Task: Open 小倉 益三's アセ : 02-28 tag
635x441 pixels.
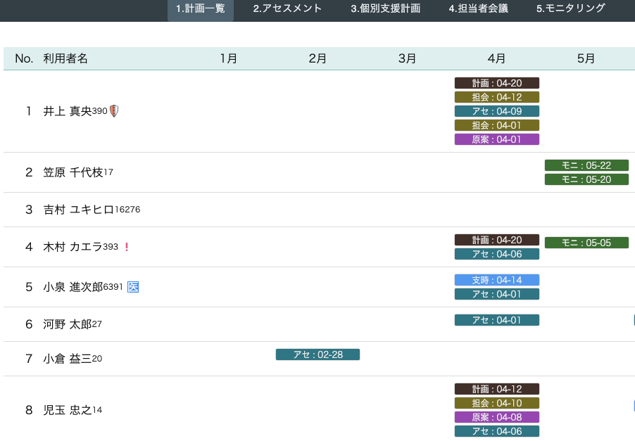Action: coord(318,354)
